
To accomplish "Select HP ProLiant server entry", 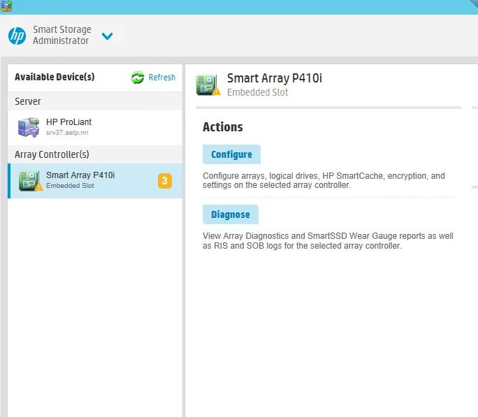I will point(95,127).
